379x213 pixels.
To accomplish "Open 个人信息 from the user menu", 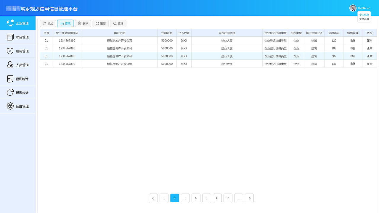I will [364, 14].
